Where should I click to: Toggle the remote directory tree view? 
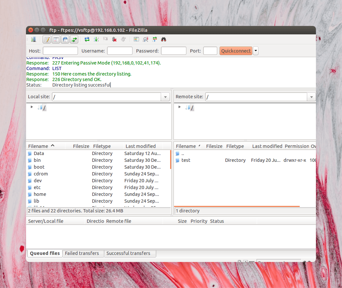pos(65,39)
